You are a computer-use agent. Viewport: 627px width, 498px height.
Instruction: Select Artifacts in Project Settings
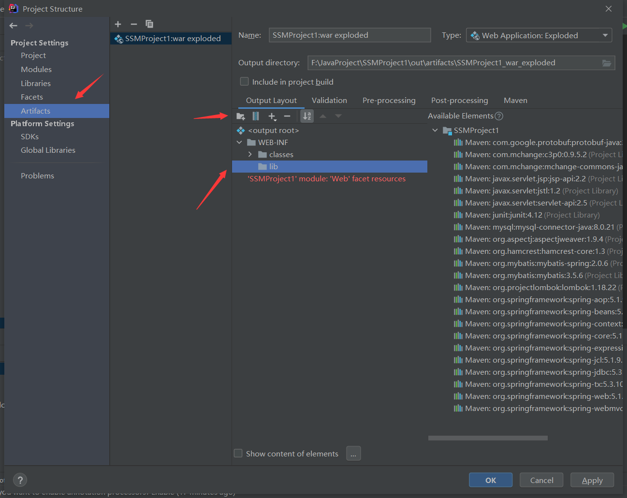point(57,111)
